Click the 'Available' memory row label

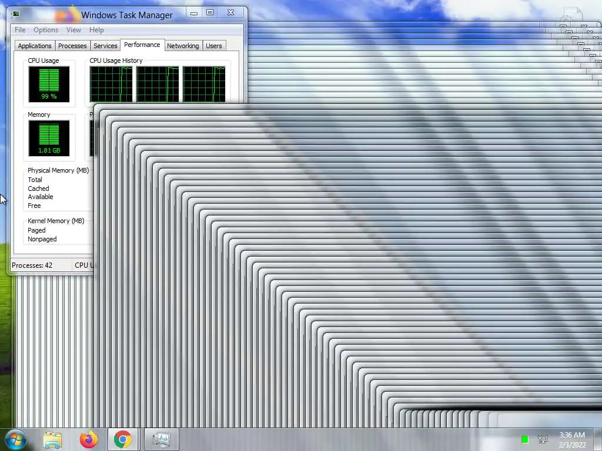[41, 197]
